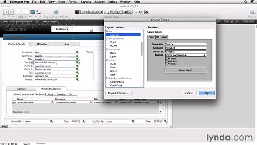Select the Format Painter tool

click(146, 12)
